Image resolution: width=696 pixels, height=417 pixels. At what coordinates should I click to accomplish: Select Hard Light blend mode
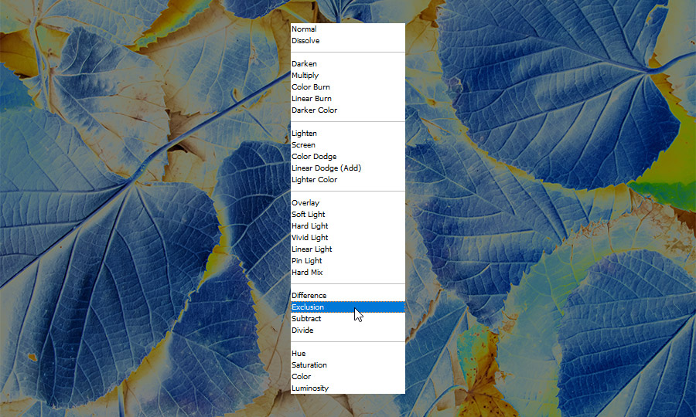347,225
